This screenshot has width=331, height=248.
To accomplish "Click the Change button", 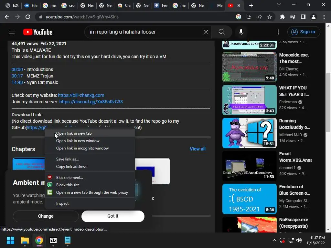I will coord(46,216).
